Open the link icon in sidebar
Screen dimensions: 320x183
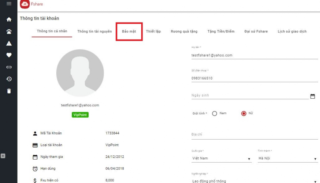point(9,67)
